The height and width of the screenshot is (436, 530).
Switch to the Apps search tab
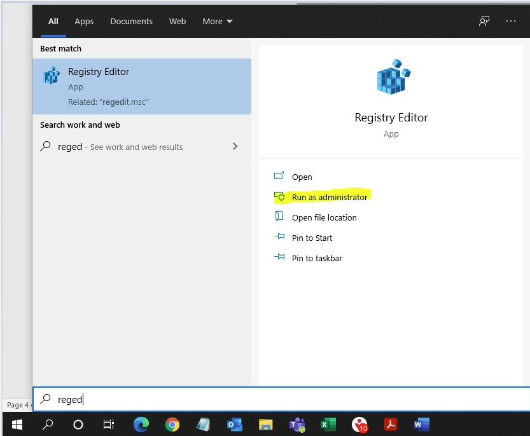tap(84, 22)
